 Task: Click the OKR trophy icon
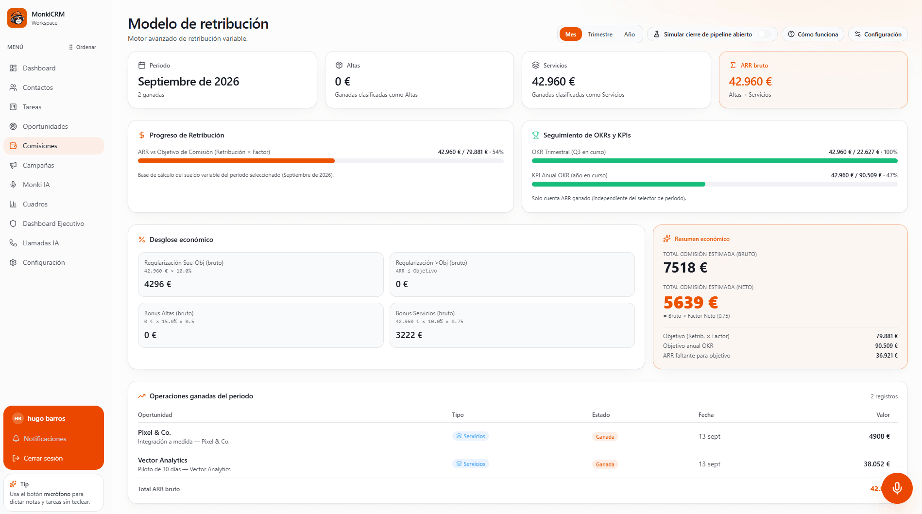click(x=536, y=135)
